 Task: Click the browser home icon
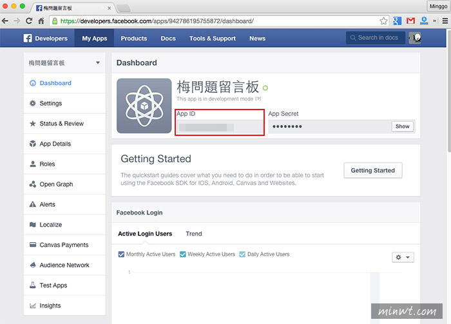tap(41, 21)
